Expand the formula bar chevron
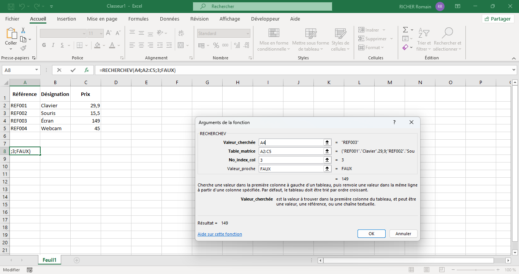 tap(514, 70)
